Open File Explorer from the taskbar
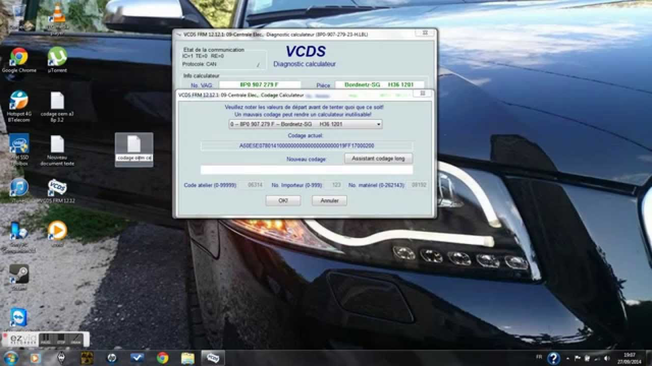 click(x=188, y=358)
